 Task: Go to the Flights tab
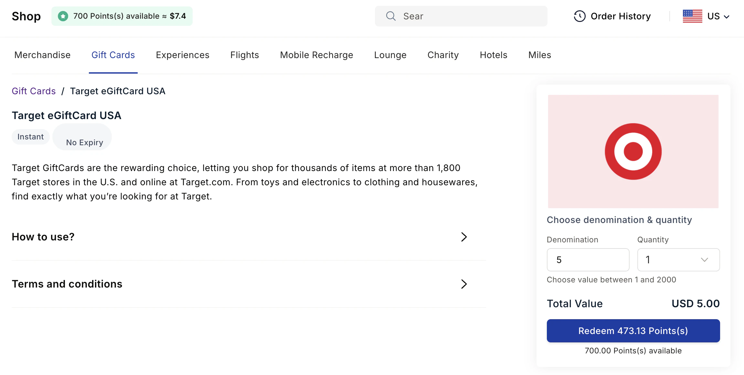click(x=245, y=55)
